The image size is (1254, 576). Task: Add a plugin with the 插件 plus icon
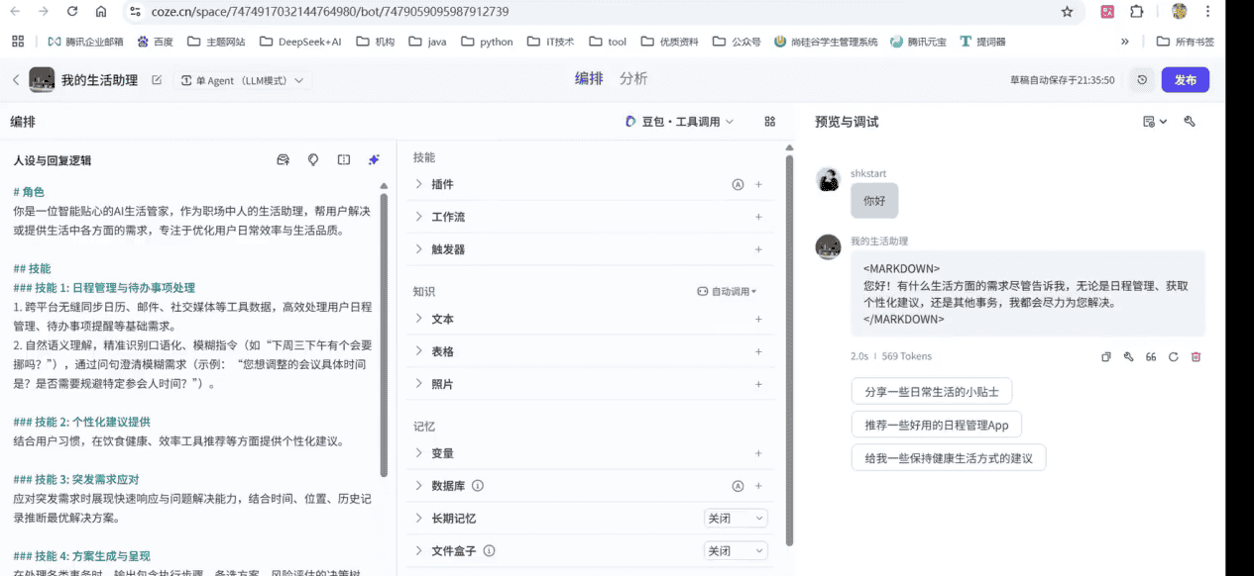pos(758,184)
